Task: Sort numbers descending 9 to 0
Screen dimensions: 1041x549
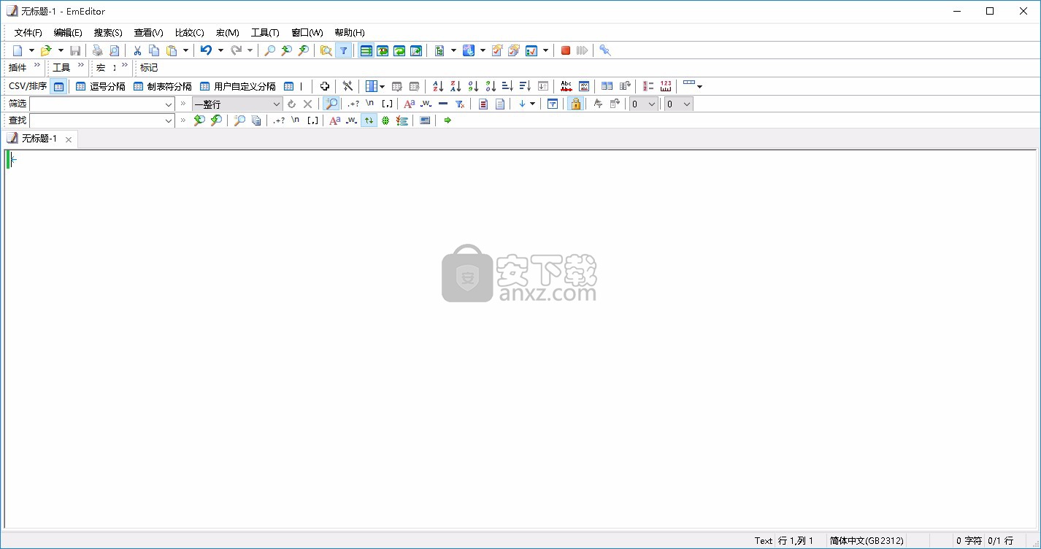Action: (x=491, y=86)
